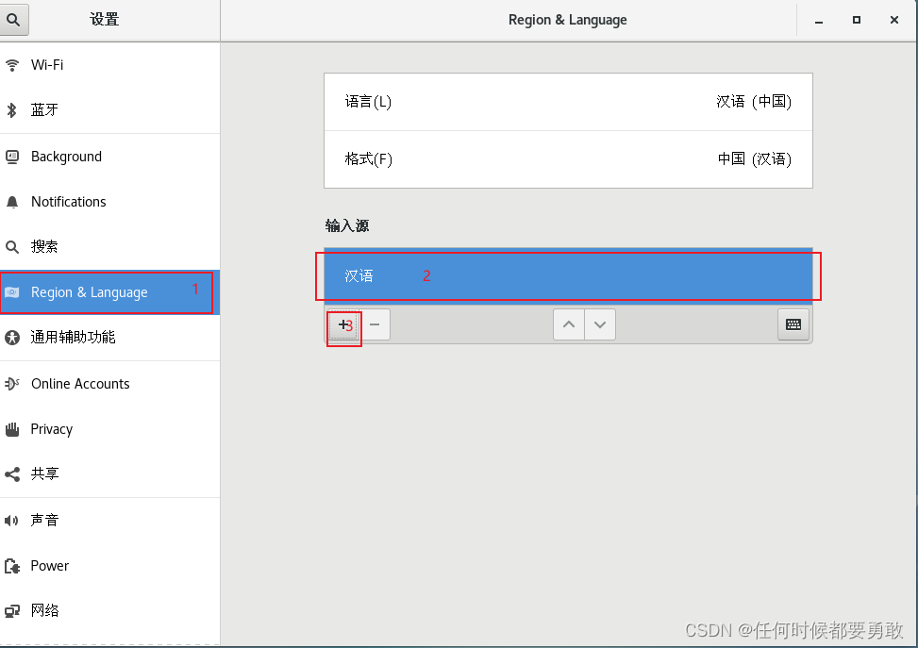The height and width of the screenshot is (648, 918).
Task: Open Online Accounts settings
Action: coord(110,383)
